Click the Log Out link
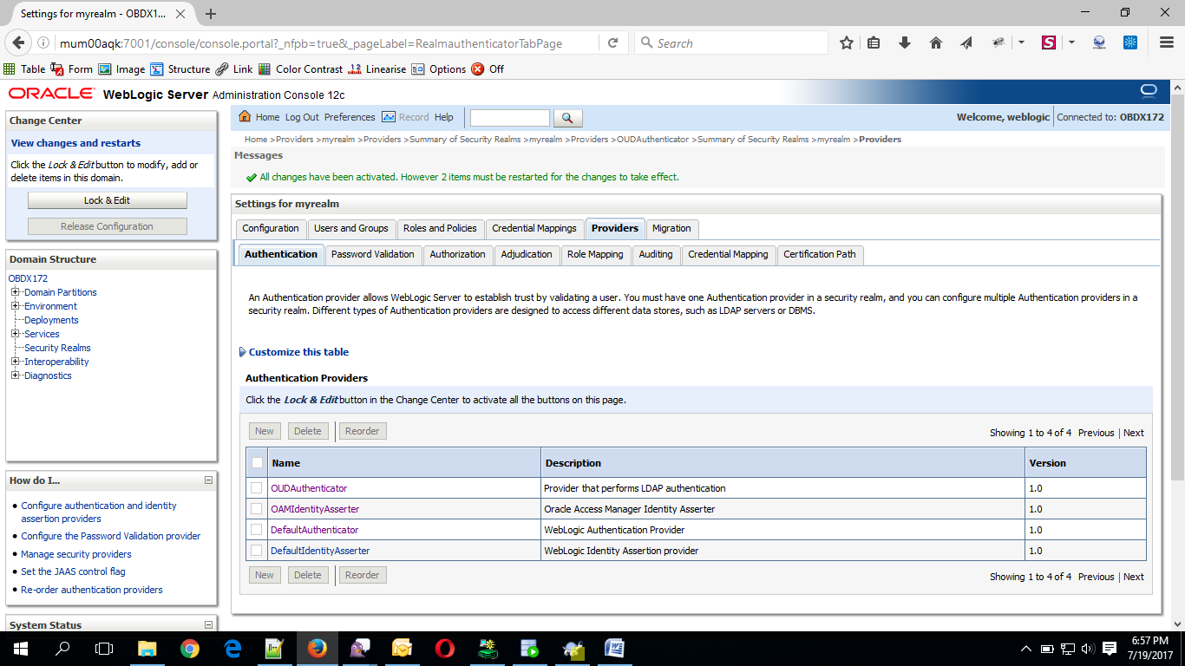 (x=302, y=117)
